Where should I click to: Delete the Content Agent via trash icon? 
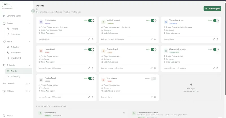93,39
